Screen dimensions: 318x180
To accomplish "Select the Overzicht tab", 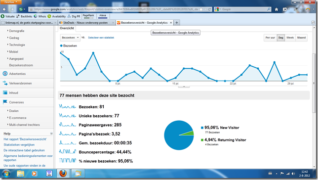I will (x=67, y=28).
